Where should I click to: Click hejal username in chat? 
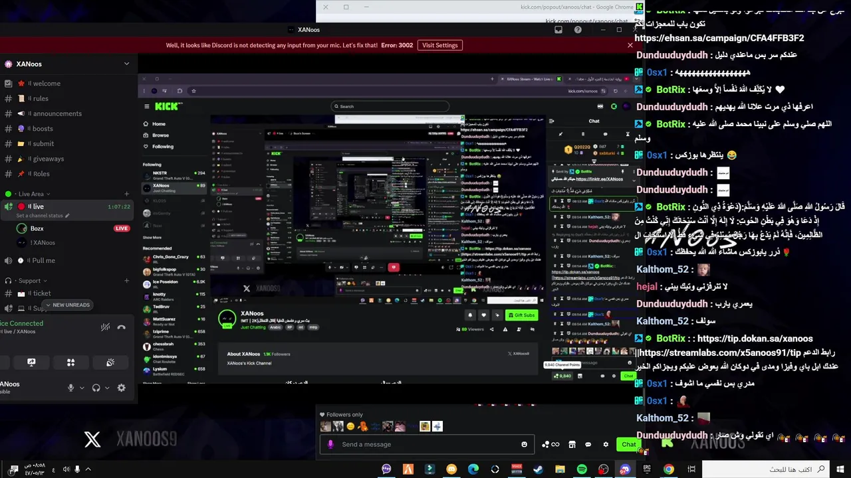coord(646,287)
